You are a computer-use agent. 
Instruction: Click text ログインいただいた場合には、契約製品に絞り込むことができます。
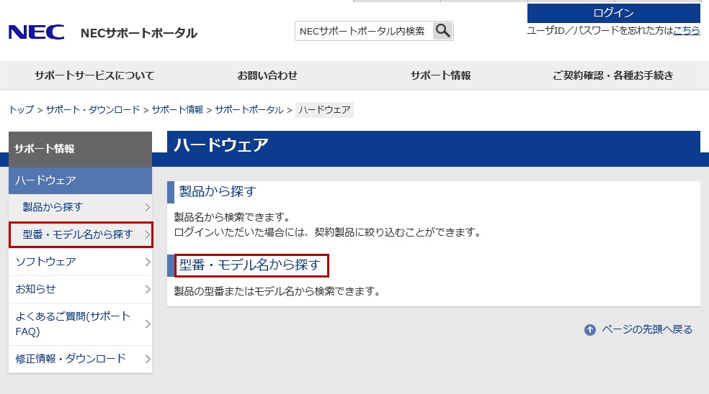tap(329, 232)
